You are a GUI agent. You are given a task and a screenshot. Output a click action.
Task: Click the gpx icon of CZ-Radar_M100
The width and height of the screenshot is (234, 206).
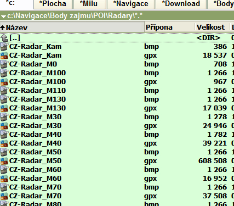click(4, 82)
